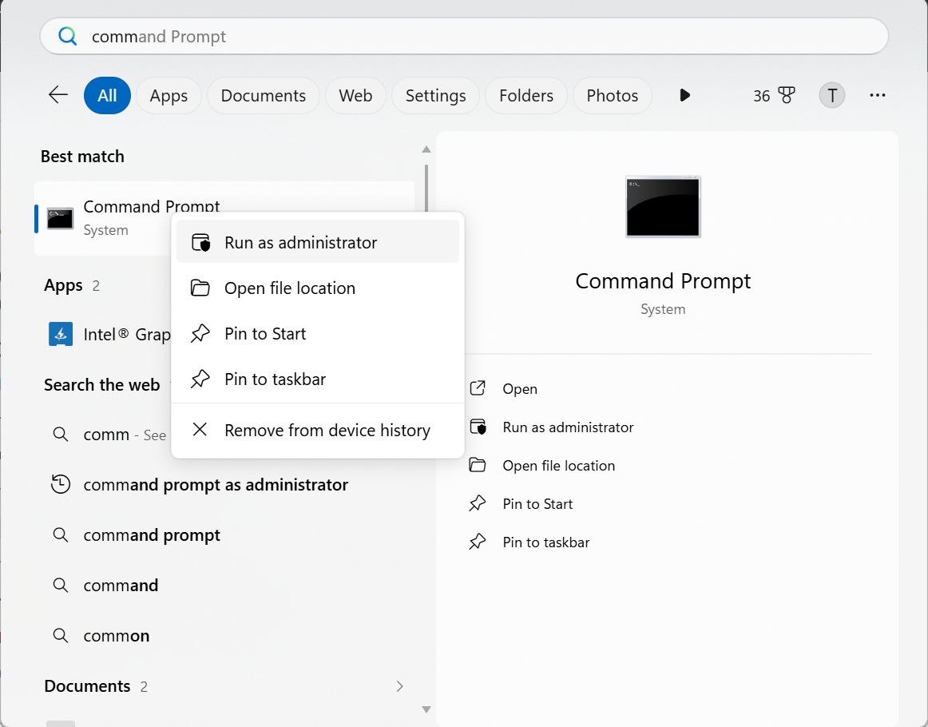The height and width of the screenshot is (727, 928).
Task: Click shield icon beside context menu Run as administrator
Action: click(x=200, y=242)
